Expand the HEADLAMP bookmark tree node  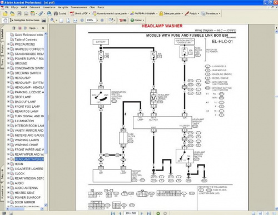[x=8, y=78]
